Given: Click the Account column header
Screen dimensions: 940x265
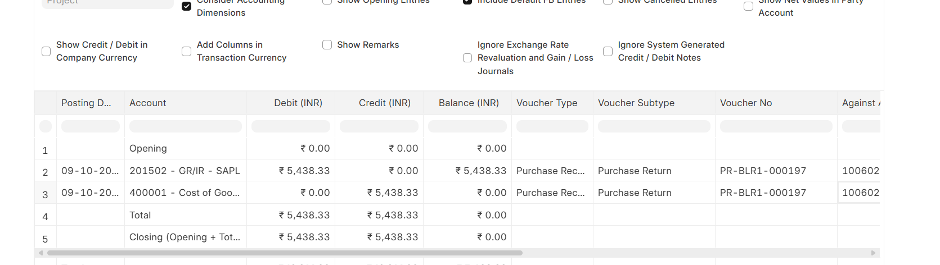Looking at the screenshot, I should (148, 103).
